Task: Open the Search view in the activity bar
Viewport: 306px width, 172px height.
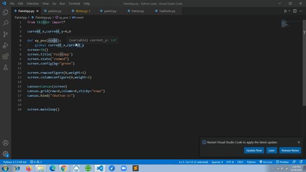Action: point(5,23)
